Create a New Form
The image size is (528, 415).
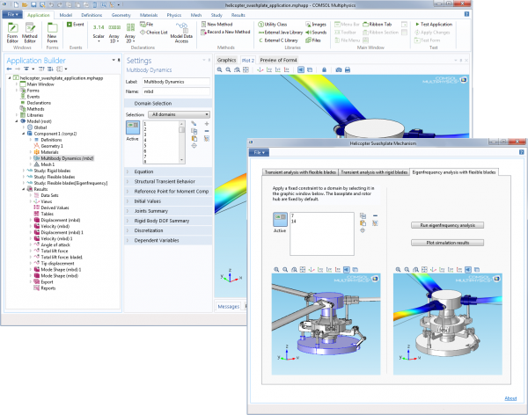click(52, 33)
